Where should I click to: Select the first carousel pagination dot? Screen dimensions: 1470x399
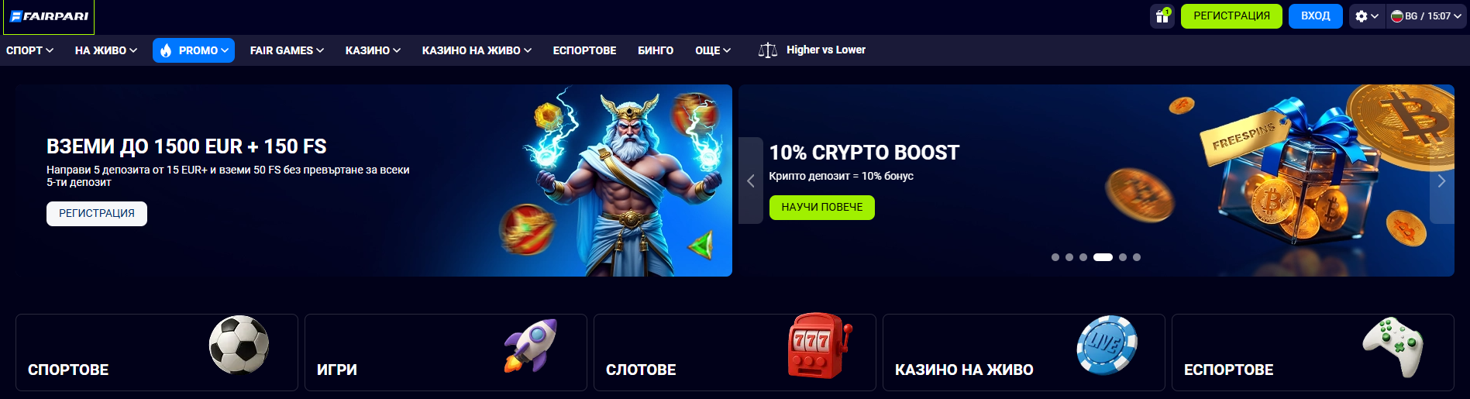[x=1055, y=257]
